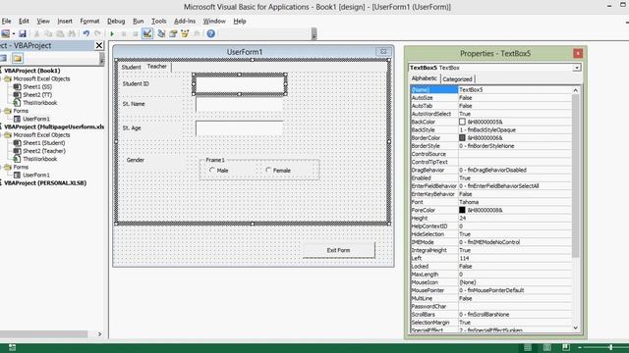
Task: Switch to the Teacher page tab
Action: (x=157, y=67)
